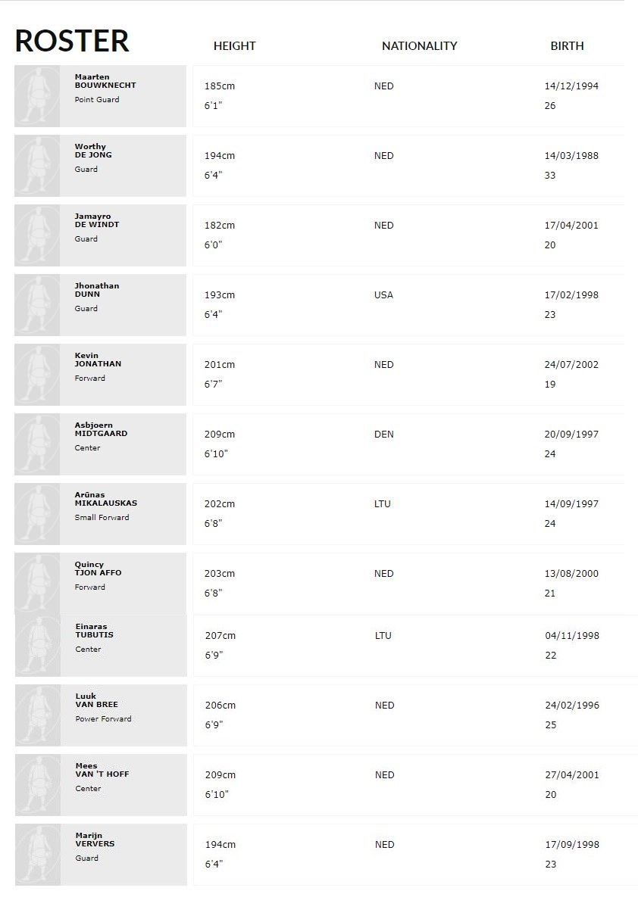Click Asbjoern Midtgaard name link
The width and height of the screenshot is (638, 916).
pos(100,429)
